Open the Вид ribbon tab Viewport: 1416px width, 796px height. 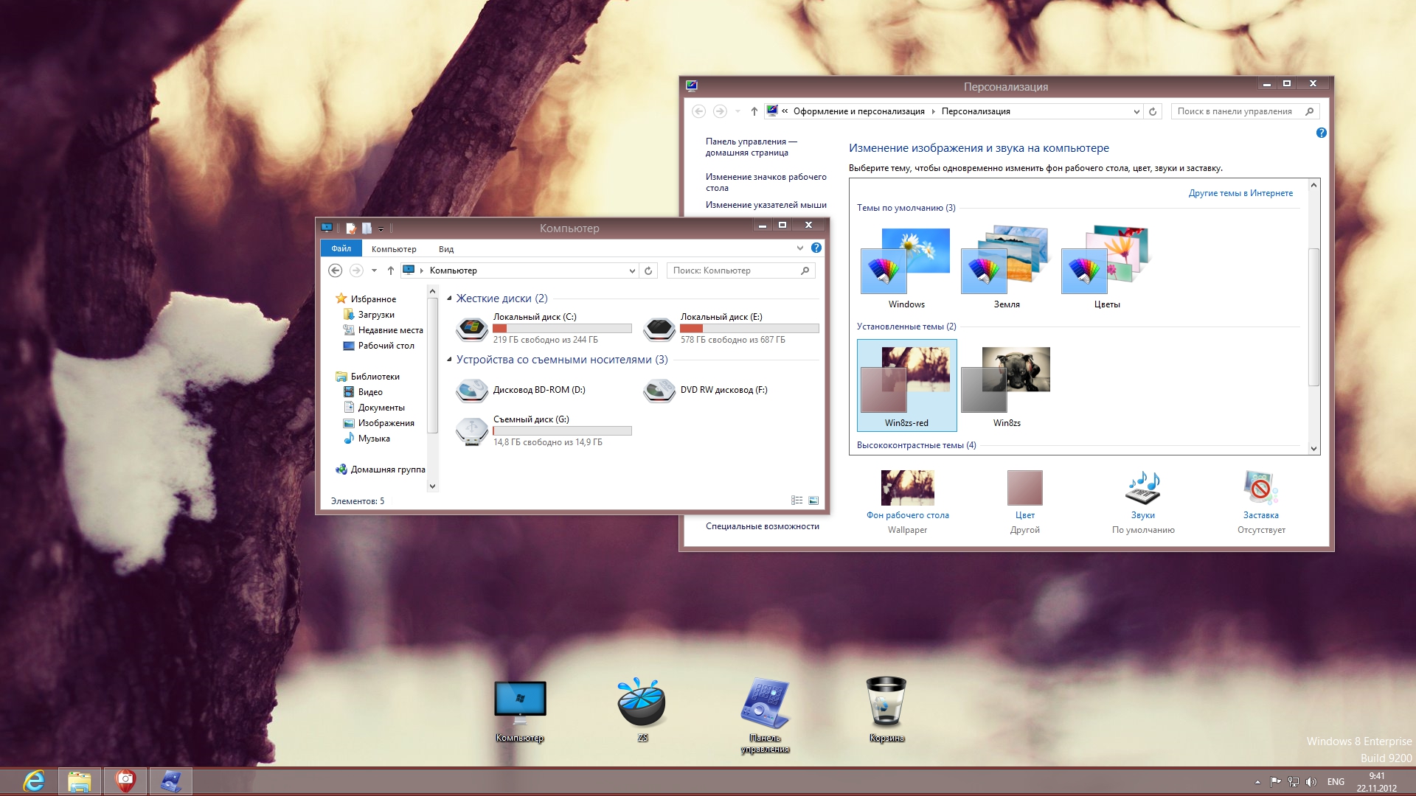(x=446, y=249)
